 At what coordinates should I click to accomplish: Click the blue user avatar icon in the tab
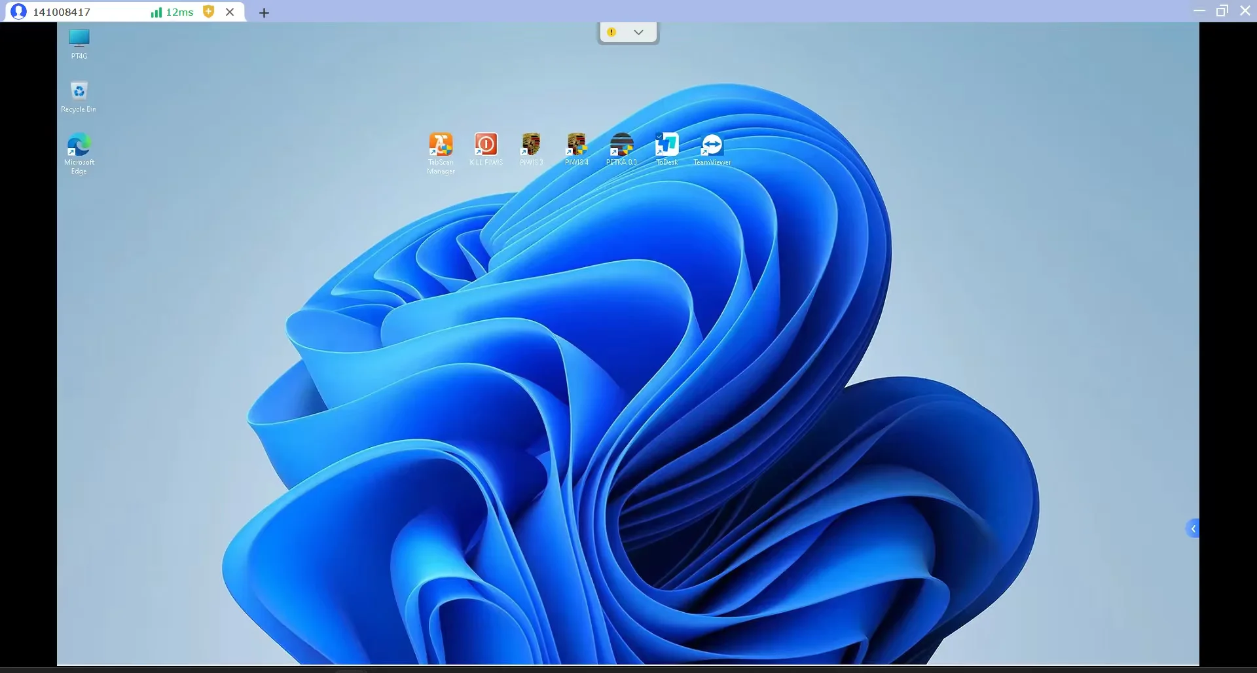point(19,12)
